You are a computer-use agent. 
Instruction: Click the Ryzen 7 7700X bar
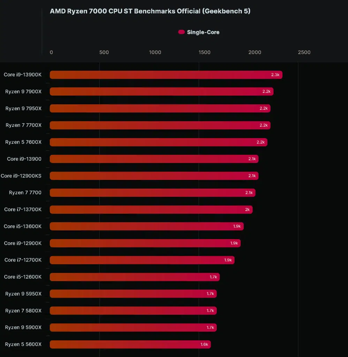coord(160,125)
